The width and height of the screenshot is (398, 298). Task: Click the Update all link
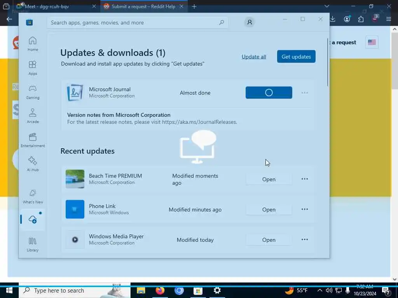click(254, 57)
